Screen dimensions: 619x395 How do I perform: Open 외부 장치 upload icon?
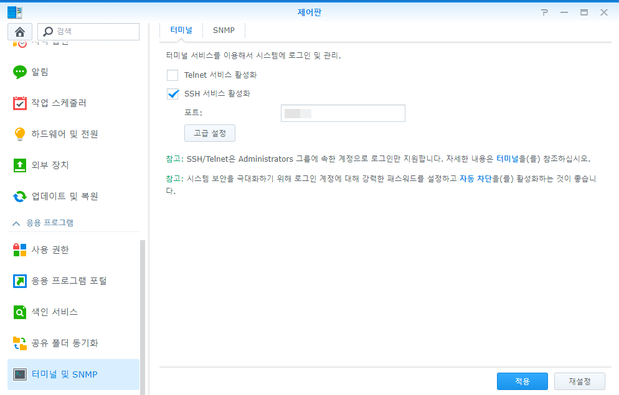pyautogui.click(x=20, y=165)
